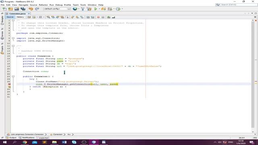Click the Last Edit icon in editor toolbar

[29, 17]
